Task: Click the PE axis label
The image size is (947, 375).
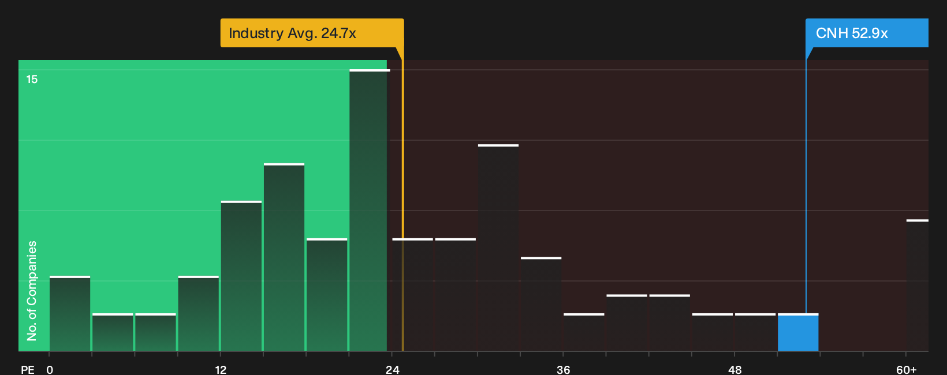Action: click(28, 369)
